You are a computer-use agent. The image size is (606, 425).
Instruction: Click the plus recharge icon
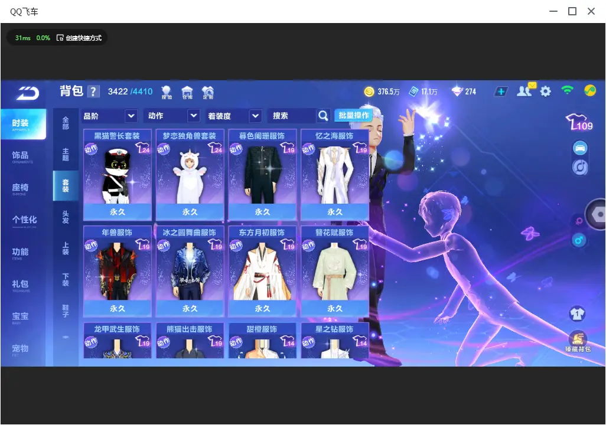coord(501,91)
